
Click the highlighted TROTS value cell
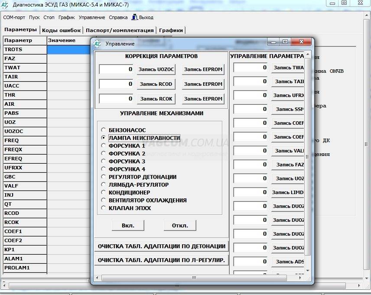pos(69,50)
